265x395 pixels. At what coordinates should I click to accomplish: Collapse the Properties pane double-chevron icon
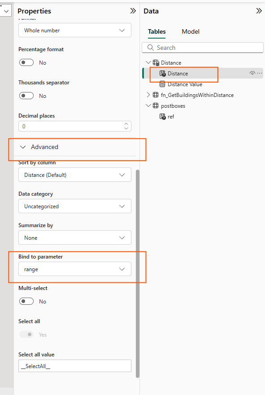click(x=133, y=11)
